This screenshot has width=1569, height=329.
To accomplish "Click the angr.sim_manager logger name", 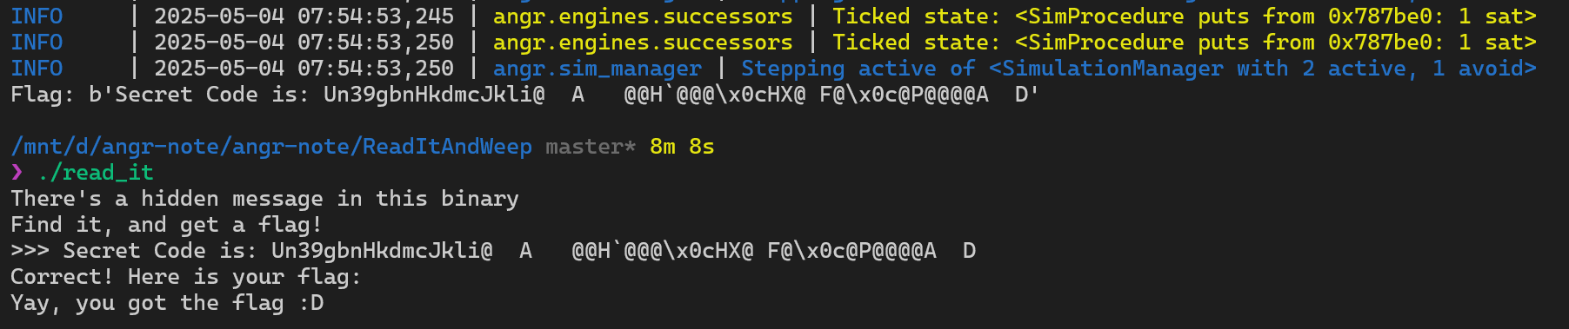I will (598, 69).
